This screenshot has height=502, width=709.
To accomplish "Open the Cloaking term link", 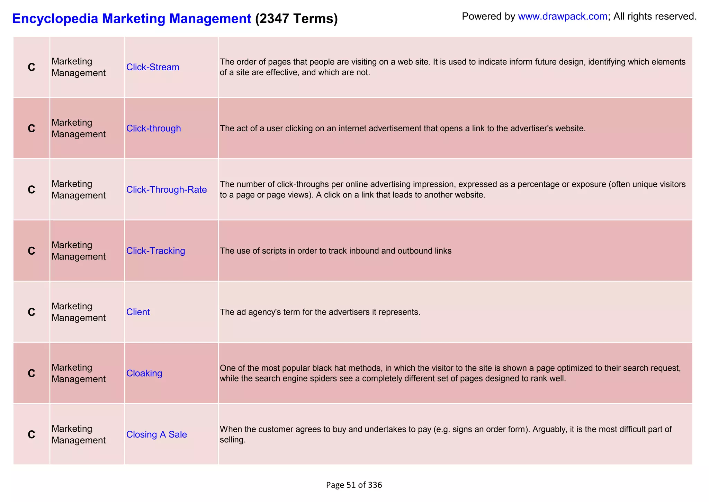I will [144, 373].
